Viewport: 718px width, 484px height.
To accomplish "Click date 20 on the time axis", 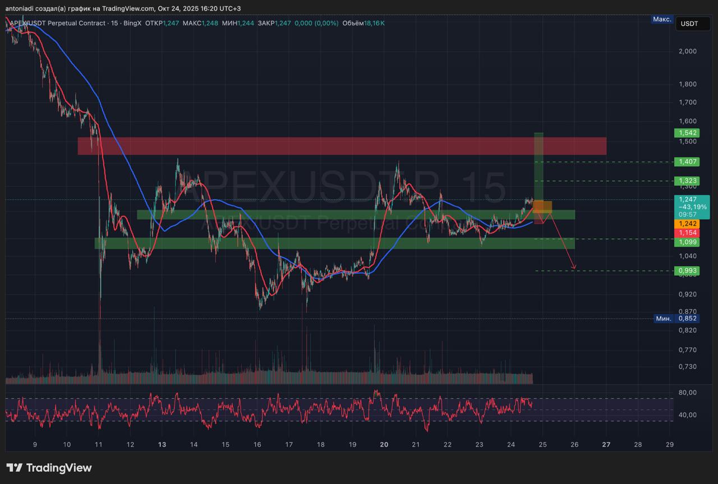I will pyautogui.click(x=384, y=445).
